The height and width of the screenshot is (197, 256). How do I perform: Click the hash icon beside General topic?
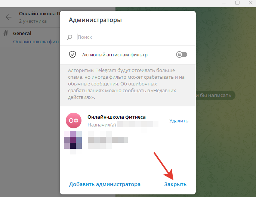pyautogui.click(x=6, y=34)
